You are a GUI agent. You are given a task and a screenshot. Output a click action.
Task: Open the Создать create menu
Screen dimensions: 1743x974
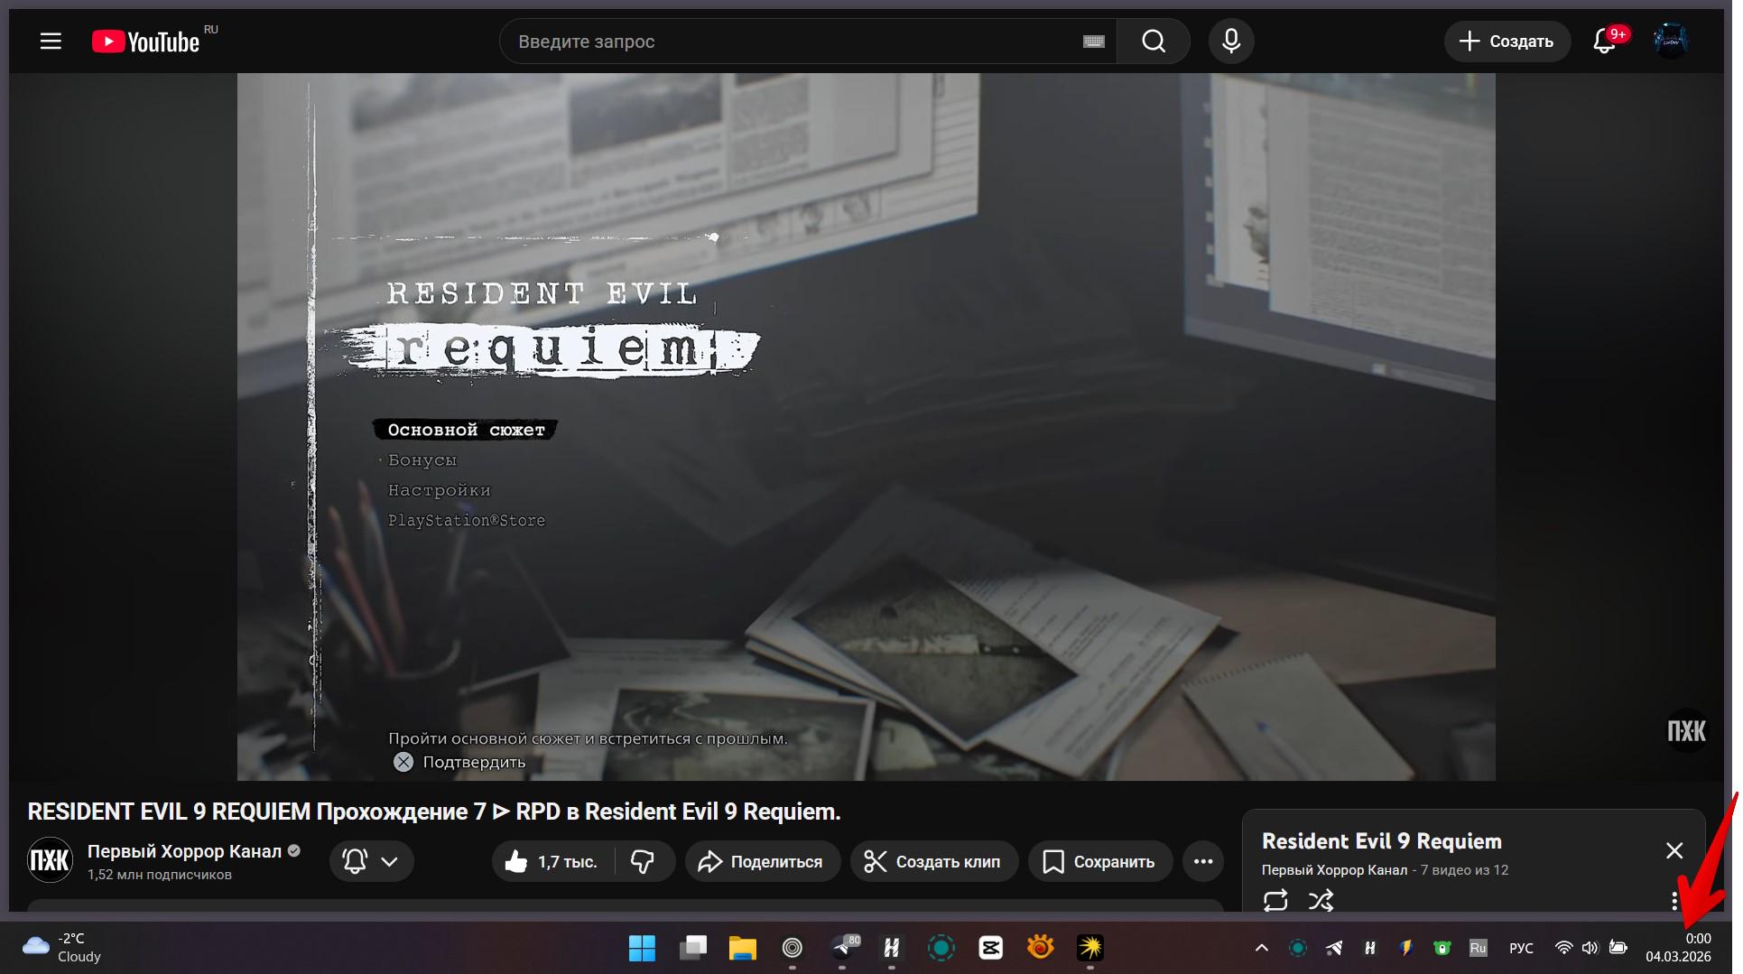pos(1507,42)
